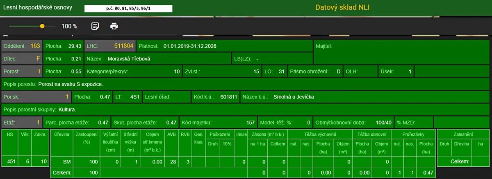The image size is (492, 179).
Task: Click the Model. těž. % field
Action: click(x=285, y=122)
